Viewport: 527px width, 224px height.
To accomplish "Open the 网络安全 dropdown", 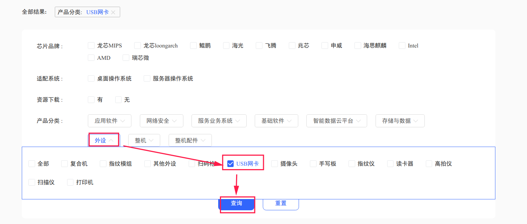I will [x=162, y=121].
